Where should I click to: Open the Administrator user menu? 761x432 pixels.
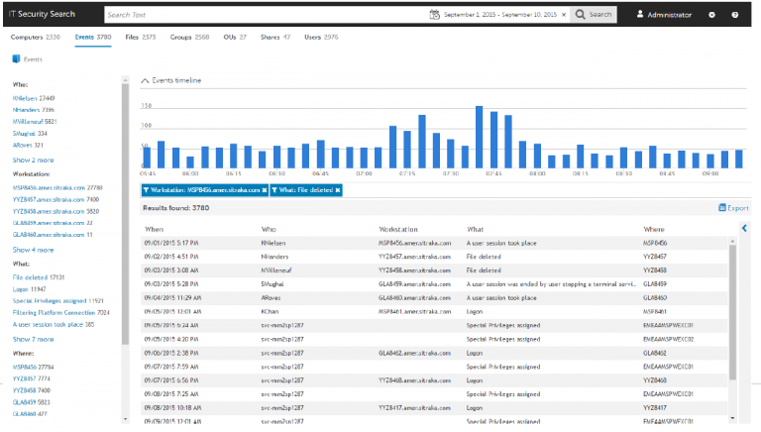pos(664,15)
